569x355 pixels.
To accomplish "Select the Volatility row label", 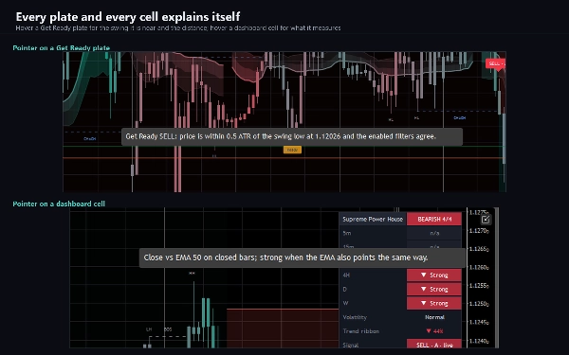I will [355, 317].
